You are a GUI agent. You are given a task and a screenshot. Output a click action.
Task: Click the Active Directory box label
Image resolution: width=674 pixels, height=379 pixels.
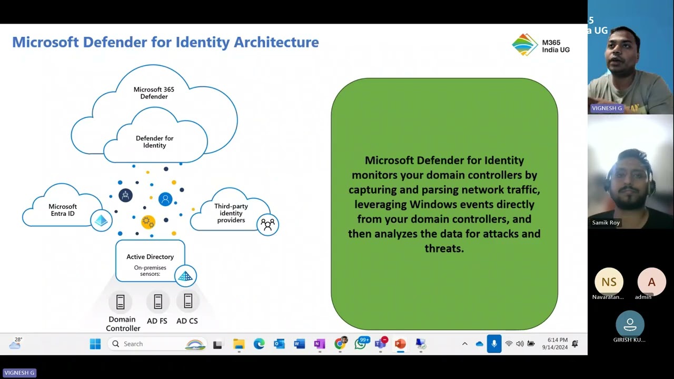[x=150, y=257]
